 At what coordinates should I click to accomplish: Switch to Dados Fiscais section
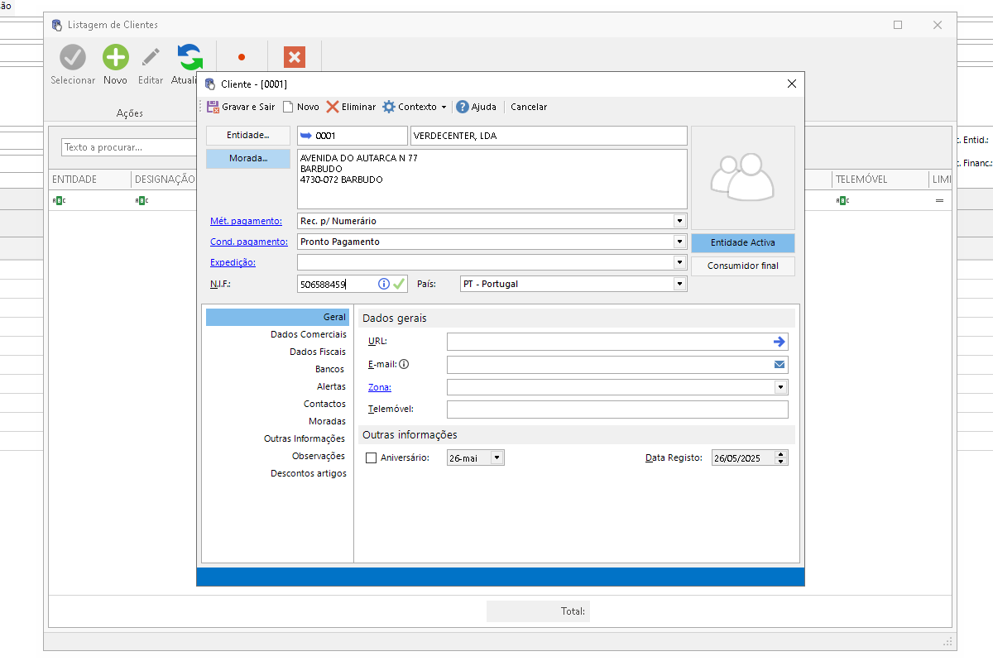(318, 352)
